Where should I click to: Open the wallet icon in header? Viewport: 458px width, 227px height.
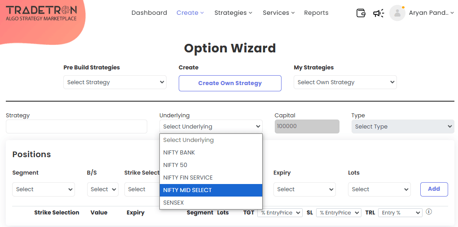pos(361,13)
